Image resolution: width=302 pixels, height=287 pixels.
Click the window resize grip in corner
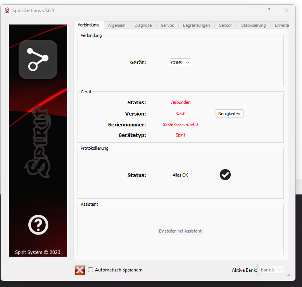(x=288, y=274)
